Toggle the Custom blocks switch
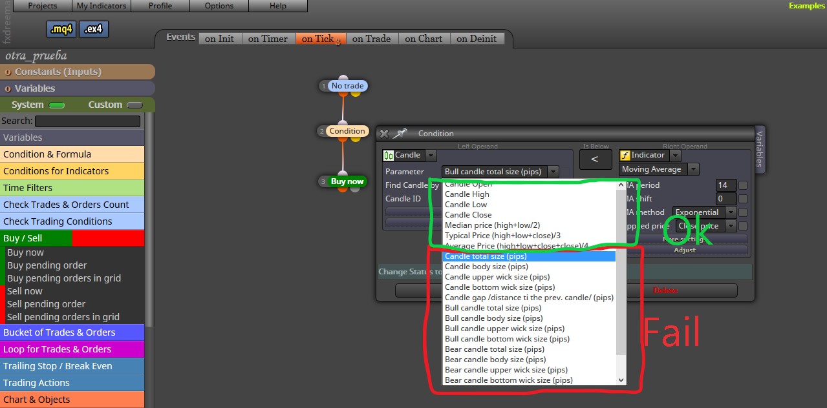827x408 pixels. (134, 105)
